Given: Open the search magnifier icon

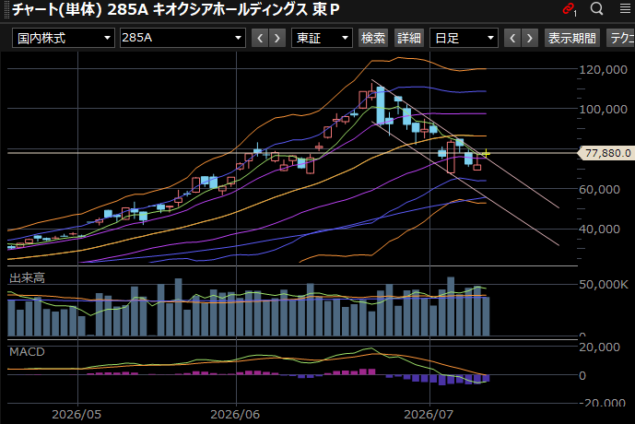Looking at the screenshot, I should (x=596, y=8).
